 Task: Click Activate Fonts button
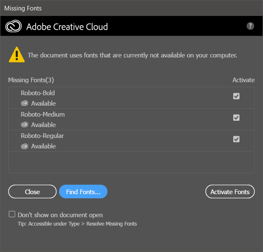(x=230, y=192)
